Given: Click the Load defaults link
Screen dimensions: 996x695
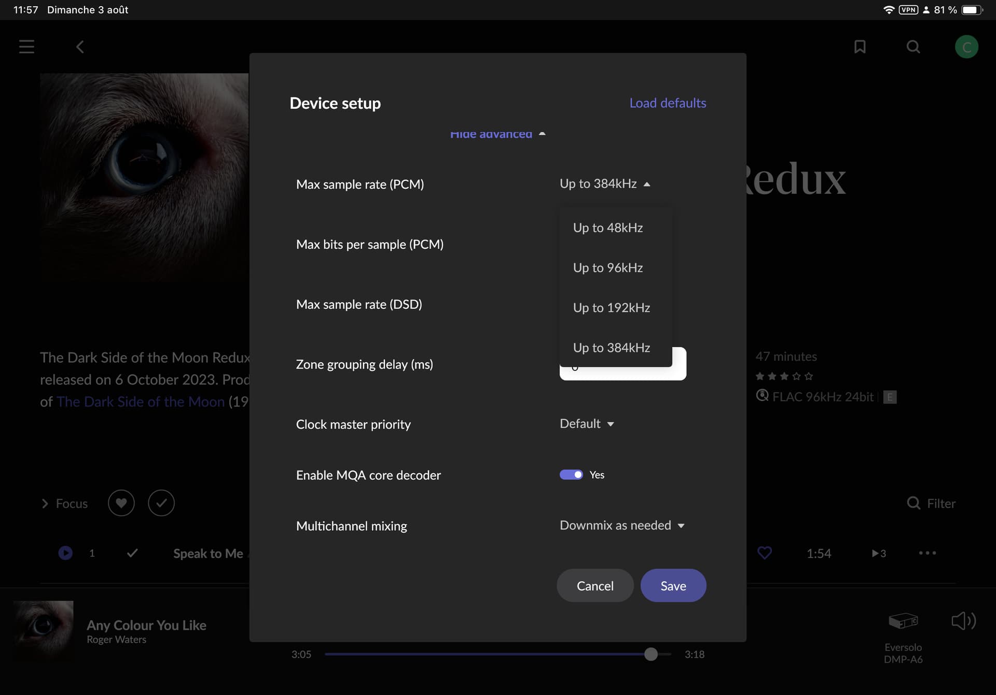Looking at the screenshot, I should (668, 103).
